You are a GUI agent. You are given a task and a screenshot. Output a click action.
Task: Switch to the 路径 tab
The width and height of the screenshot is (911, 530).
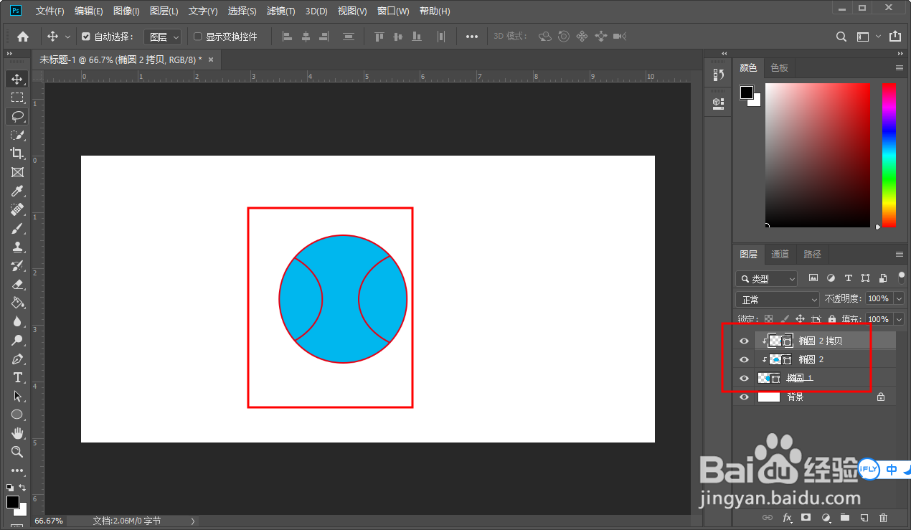[x=813, y=254]
